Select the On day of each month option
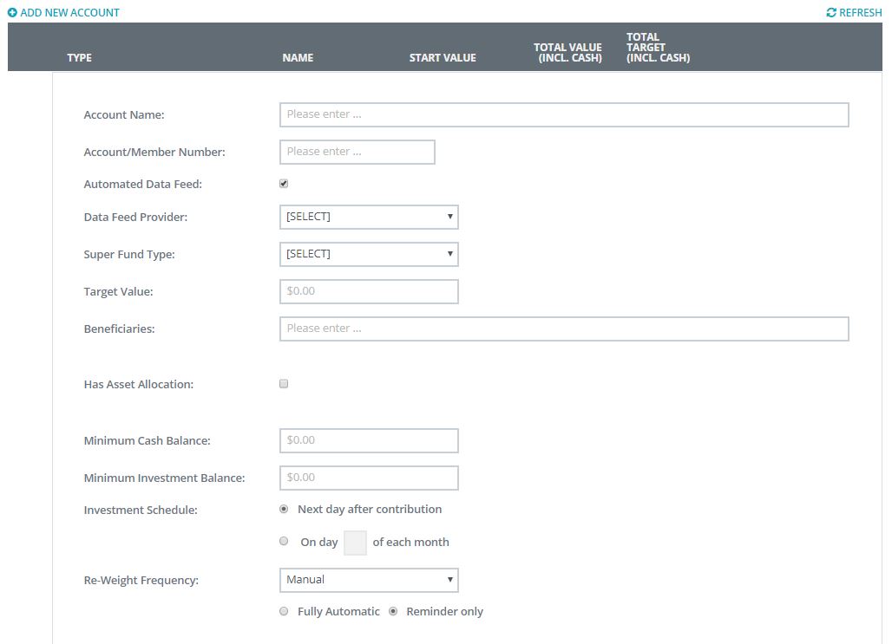The image size is (892, 644). [284, 541]
